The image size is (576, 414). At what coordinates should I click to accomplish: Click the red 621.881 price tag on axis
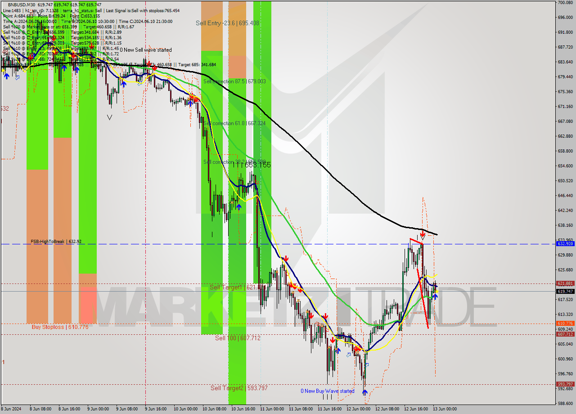(565, 283)
